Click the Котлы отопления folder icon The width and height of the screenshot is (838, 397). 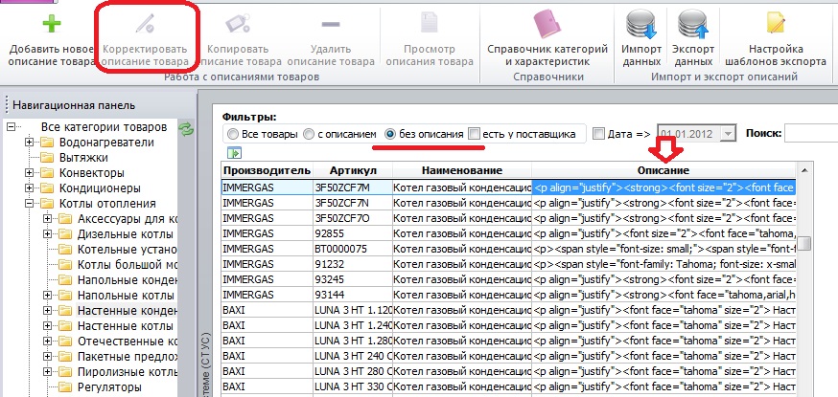pos(48,204)
